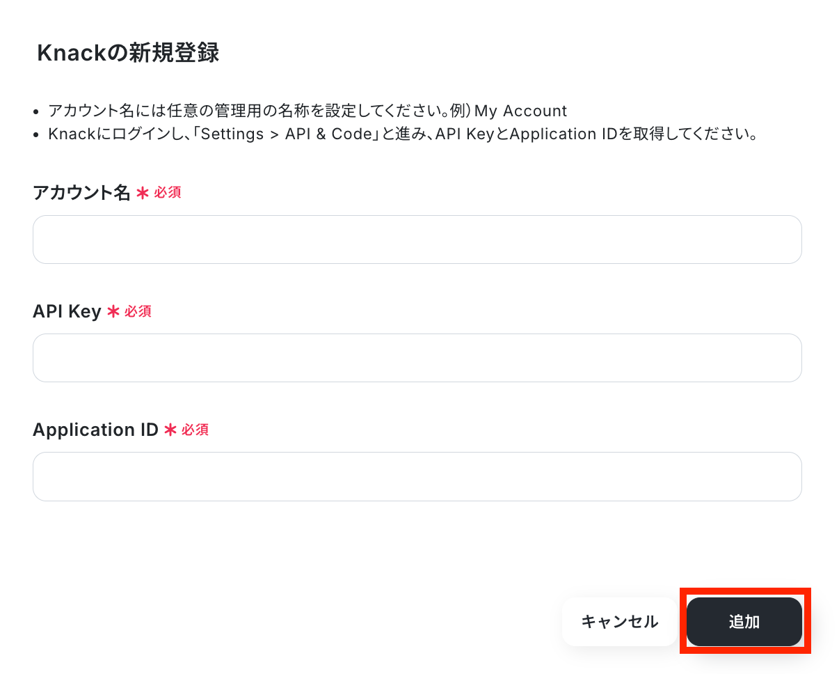Click the 必須 marker next to アカウント名
Screen dimensions: 839x674
168,193
